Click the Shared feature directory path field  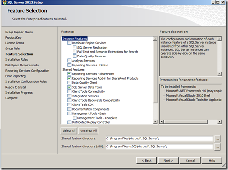click(159, 138)
